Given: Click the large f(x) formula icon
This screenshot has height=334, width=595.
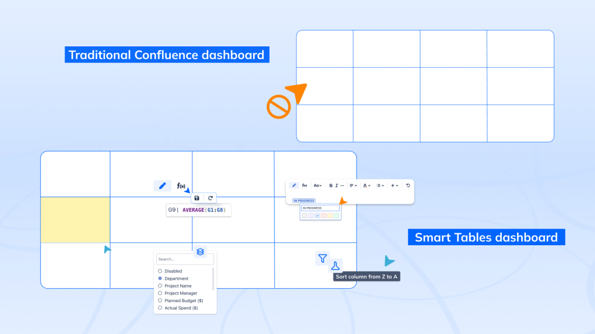Looking at the screenshot, I should (181, 186).
